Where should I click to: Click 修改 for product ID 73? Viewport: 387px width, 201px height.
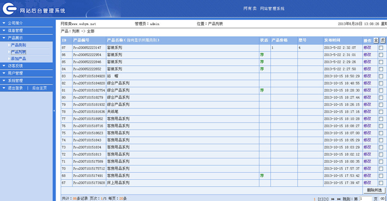point(367,147)
